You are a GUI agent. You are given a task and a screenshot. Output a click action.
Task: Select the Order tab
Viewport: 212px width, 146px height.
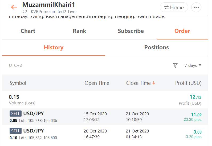pos(182,31)
